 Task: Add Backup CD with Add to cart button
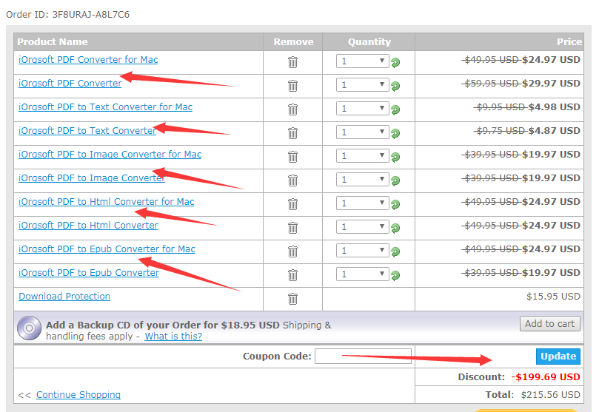549,324
